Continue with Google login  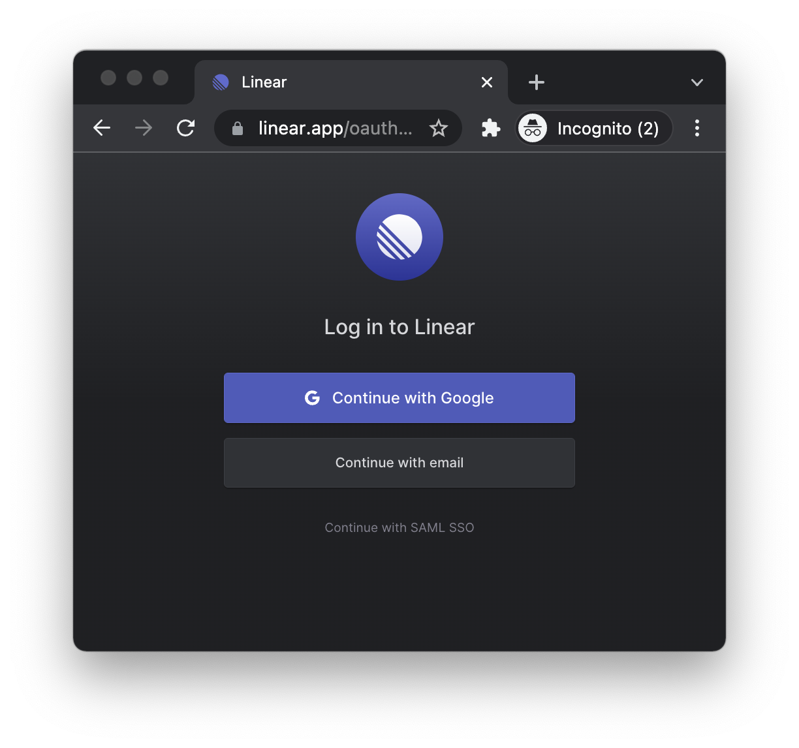399,397
